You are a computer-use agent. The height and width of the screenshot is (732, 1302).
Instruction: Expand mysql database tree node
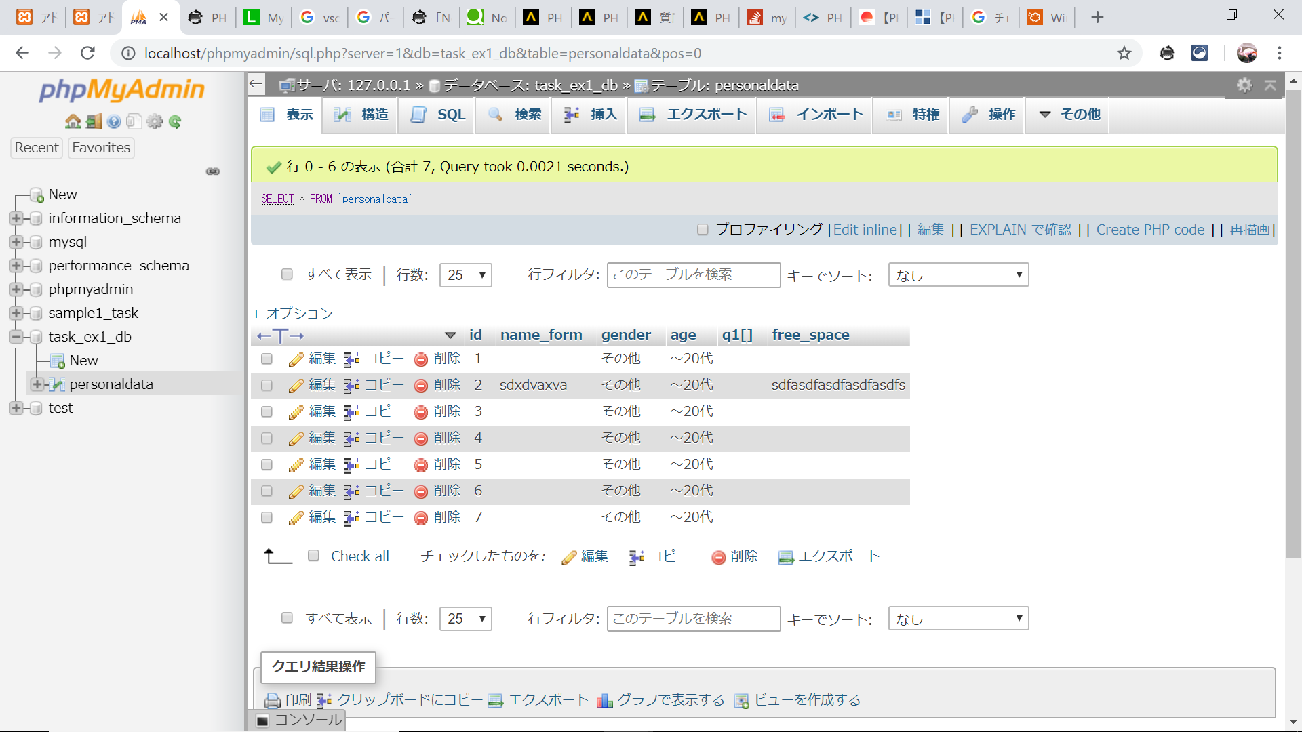(x=16, y=242)
